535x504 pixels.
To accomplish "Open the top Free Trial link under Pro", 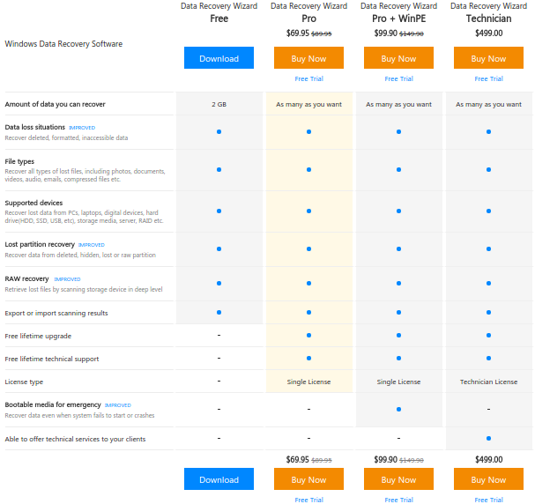I will coord(308,78).
